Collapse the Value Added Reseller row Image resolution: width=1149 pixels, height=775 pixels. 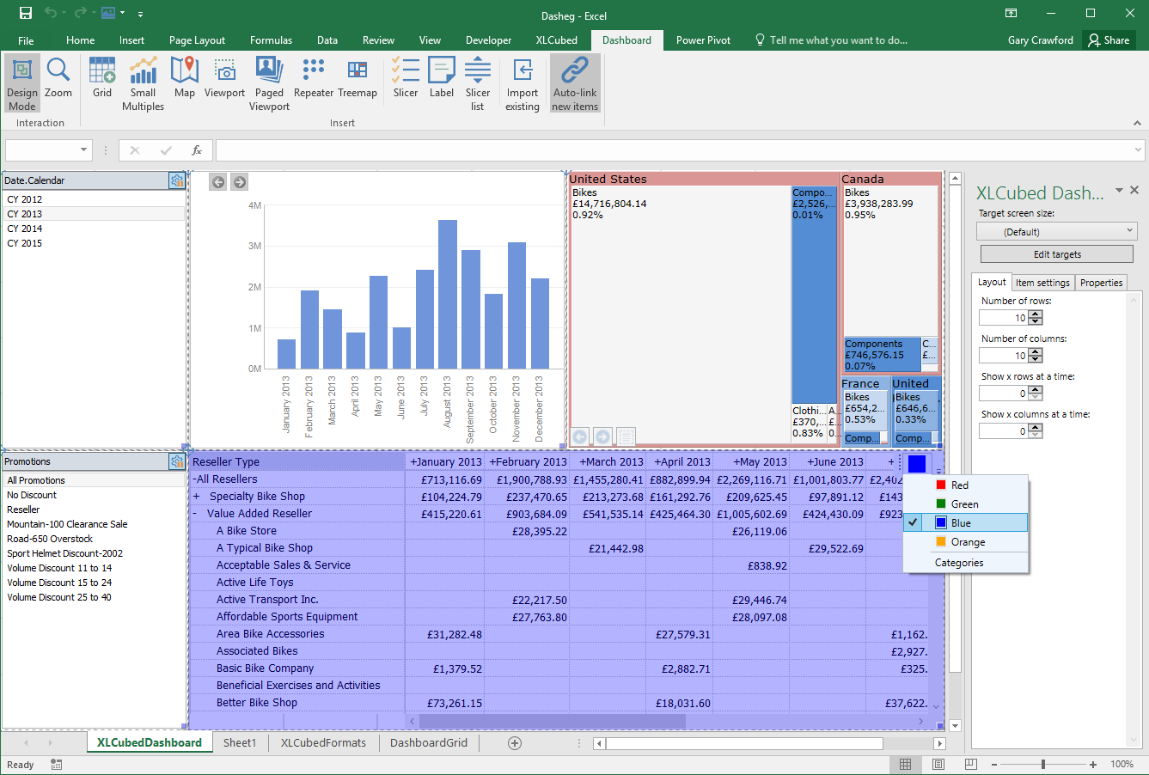[197, 514]
